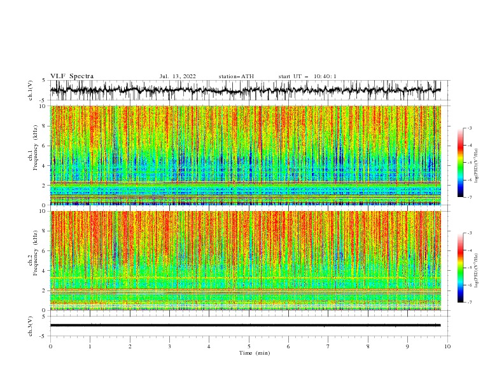
Task: Click the "ch.1(V)" axis label
Action: (x=31, y=90)
